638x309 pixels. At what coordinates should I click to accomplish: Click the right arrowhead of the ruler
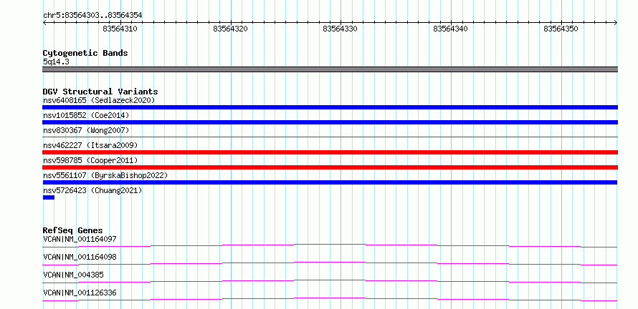(x=615, y=23)
